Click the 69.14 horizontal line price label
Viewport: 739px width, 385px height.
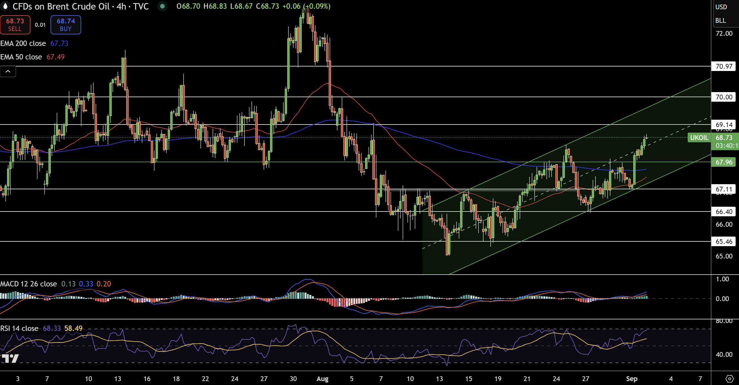[x=724, y=124]
